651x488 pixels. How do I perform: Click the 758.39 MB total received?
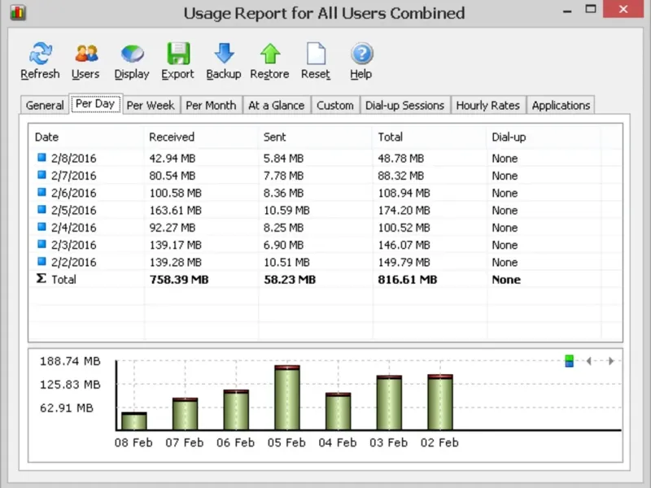point(179,280)
